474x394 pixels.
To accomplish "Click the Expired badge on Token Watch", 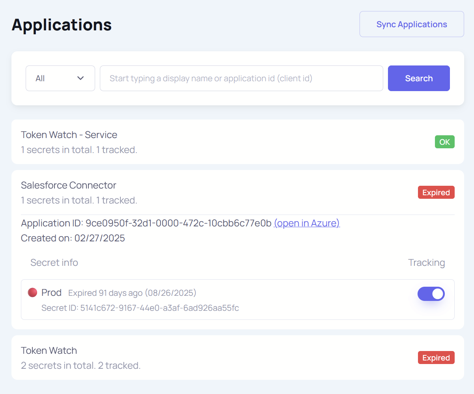I will click(436, 358).
